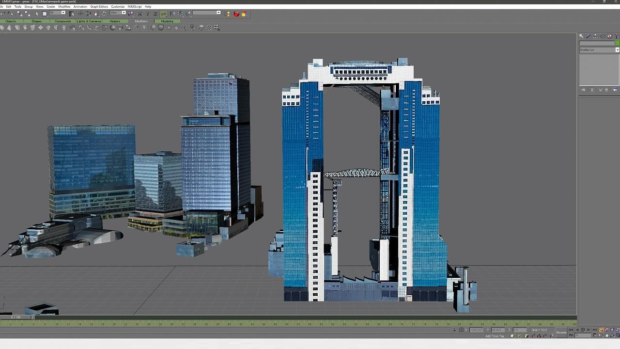Toggle the selection lock padlock

454,330
